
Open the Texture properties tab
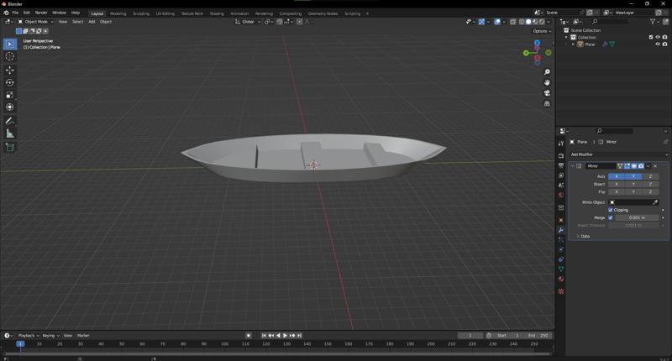tap(561, 291)
